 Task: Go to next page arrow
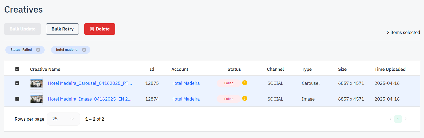pyautogui.click(x=406, y=119)
